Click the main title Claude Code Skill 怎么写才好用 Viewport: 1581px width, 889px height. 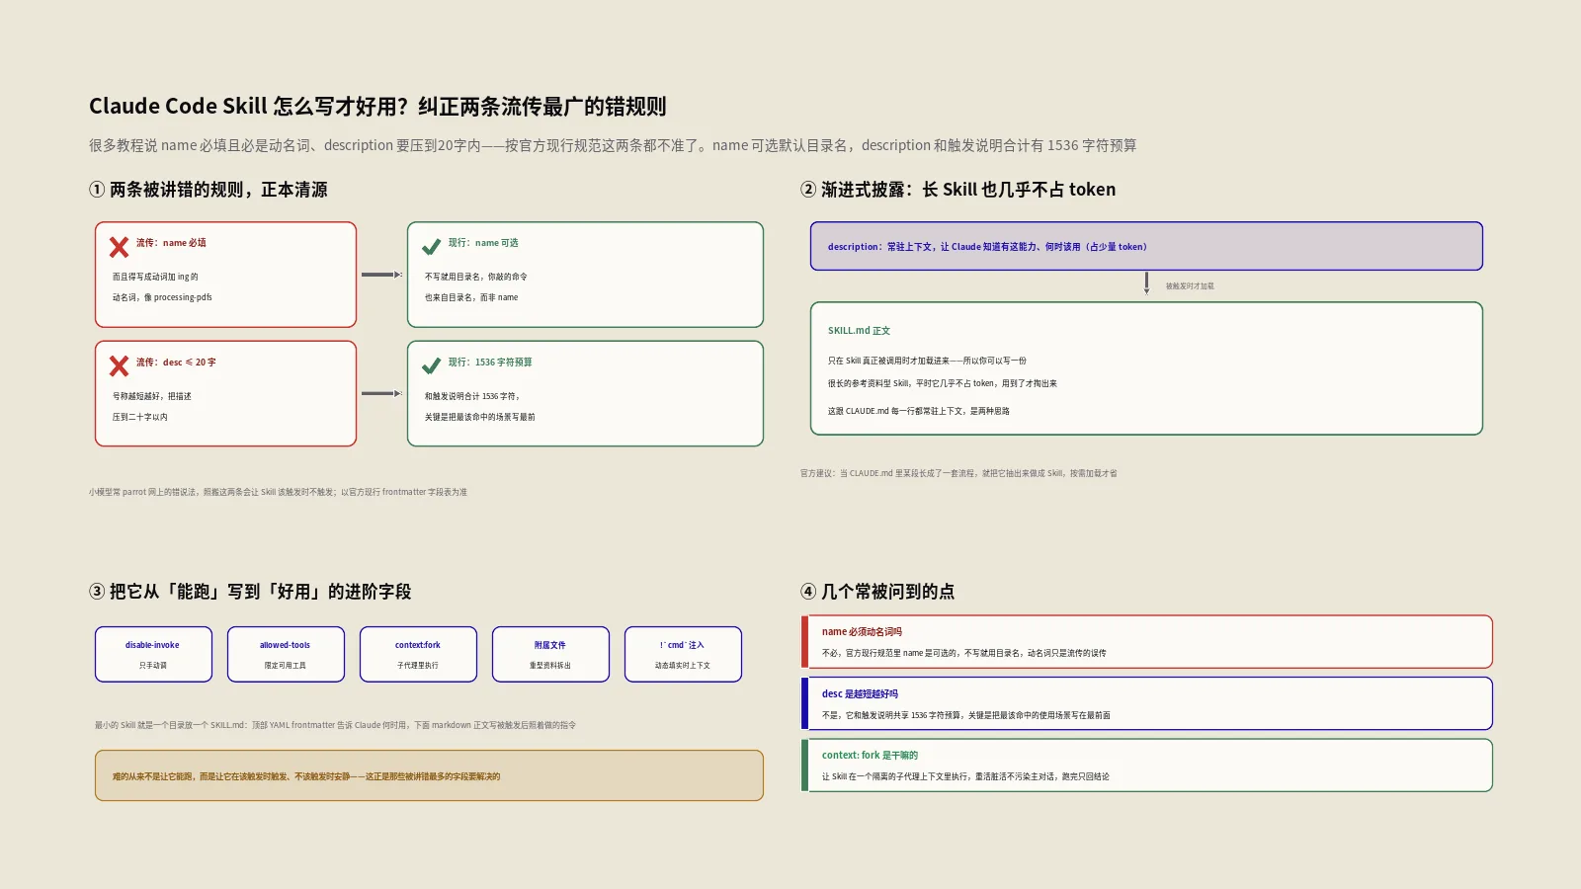(377, 107)
